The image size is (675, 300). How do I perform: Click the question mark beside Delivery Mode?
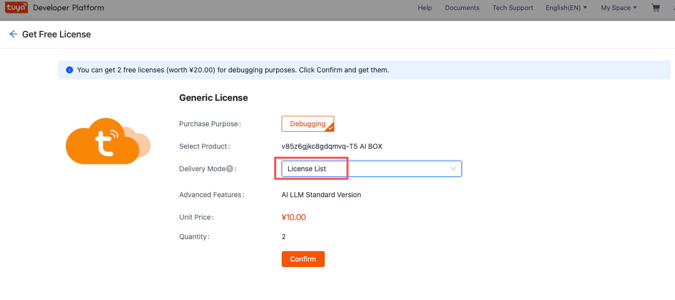[x=229, y=169]
